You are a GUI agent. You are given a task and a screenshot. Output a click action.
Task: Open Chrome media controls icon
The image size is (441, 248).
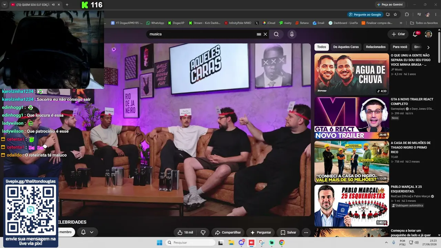[419, 14]
